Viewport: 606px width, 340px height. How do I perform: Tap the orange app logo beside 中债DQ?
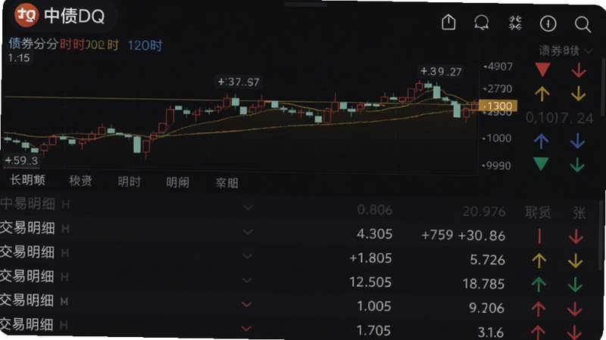pos(26,15)
